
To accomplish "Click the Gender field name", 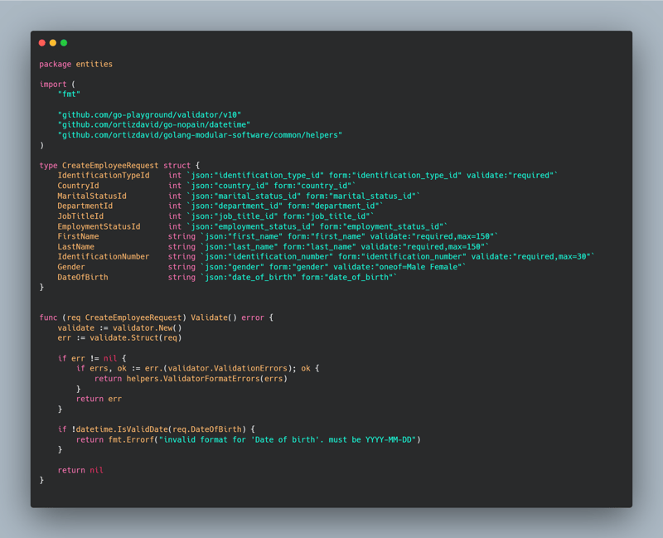I will tap(71, 267).
